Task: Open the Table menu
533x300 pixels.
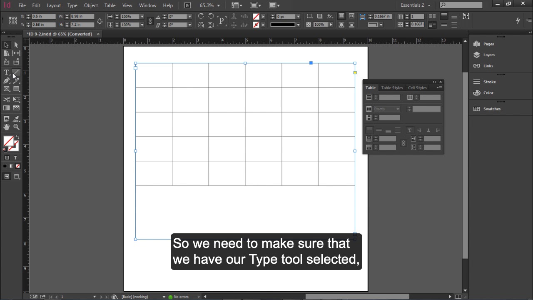Action: click(110, 5)
